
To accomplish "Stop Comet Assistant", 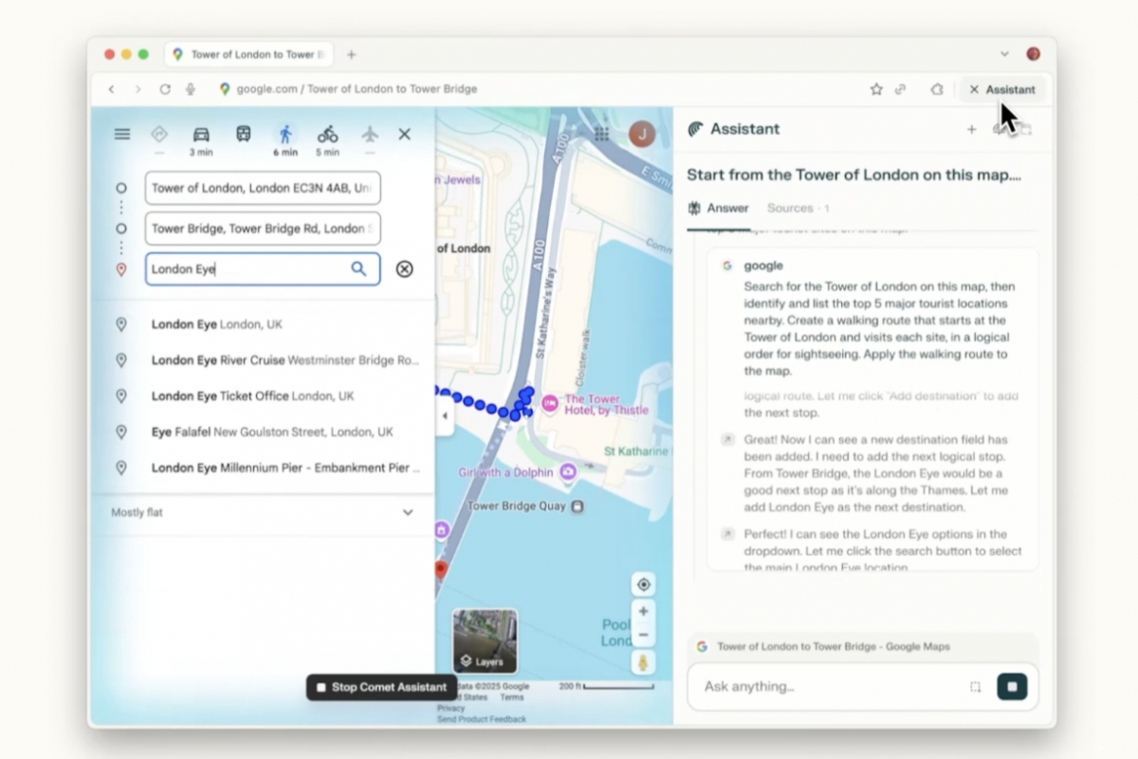I will click(x=381, y=687).
